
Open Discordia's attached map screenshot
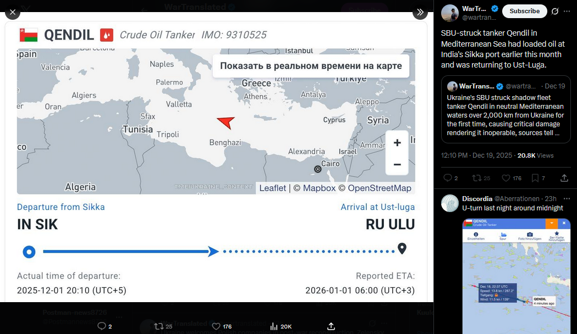(x=516, y=276)
